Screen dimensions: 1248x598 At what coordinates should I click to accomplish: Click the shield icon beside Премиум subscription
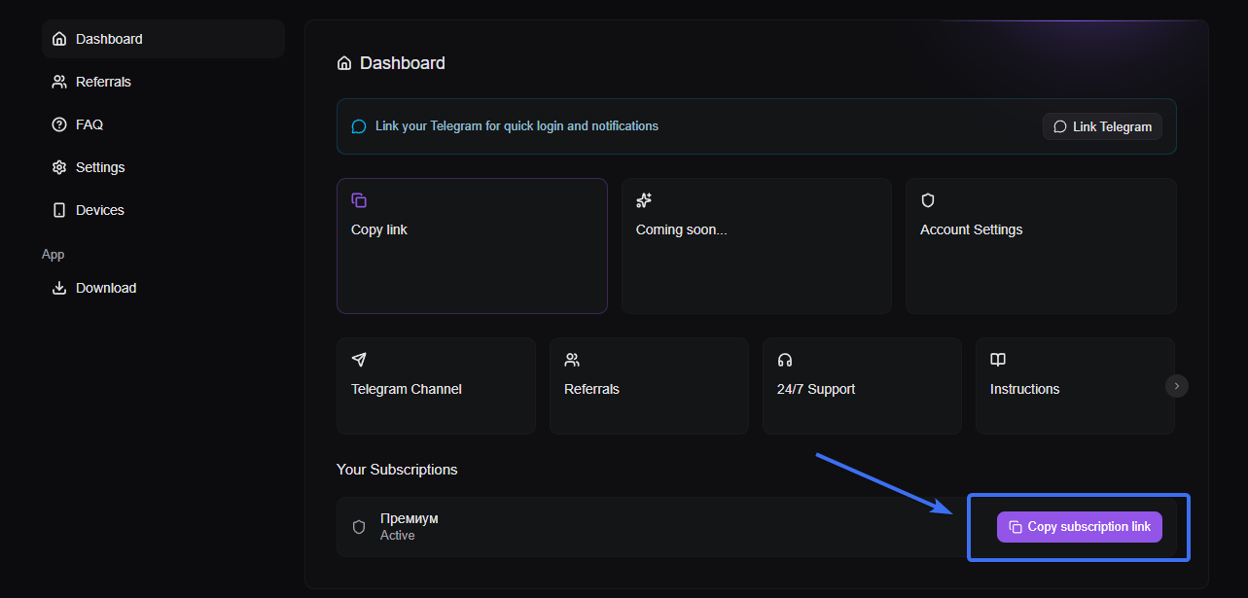[359, 527]
